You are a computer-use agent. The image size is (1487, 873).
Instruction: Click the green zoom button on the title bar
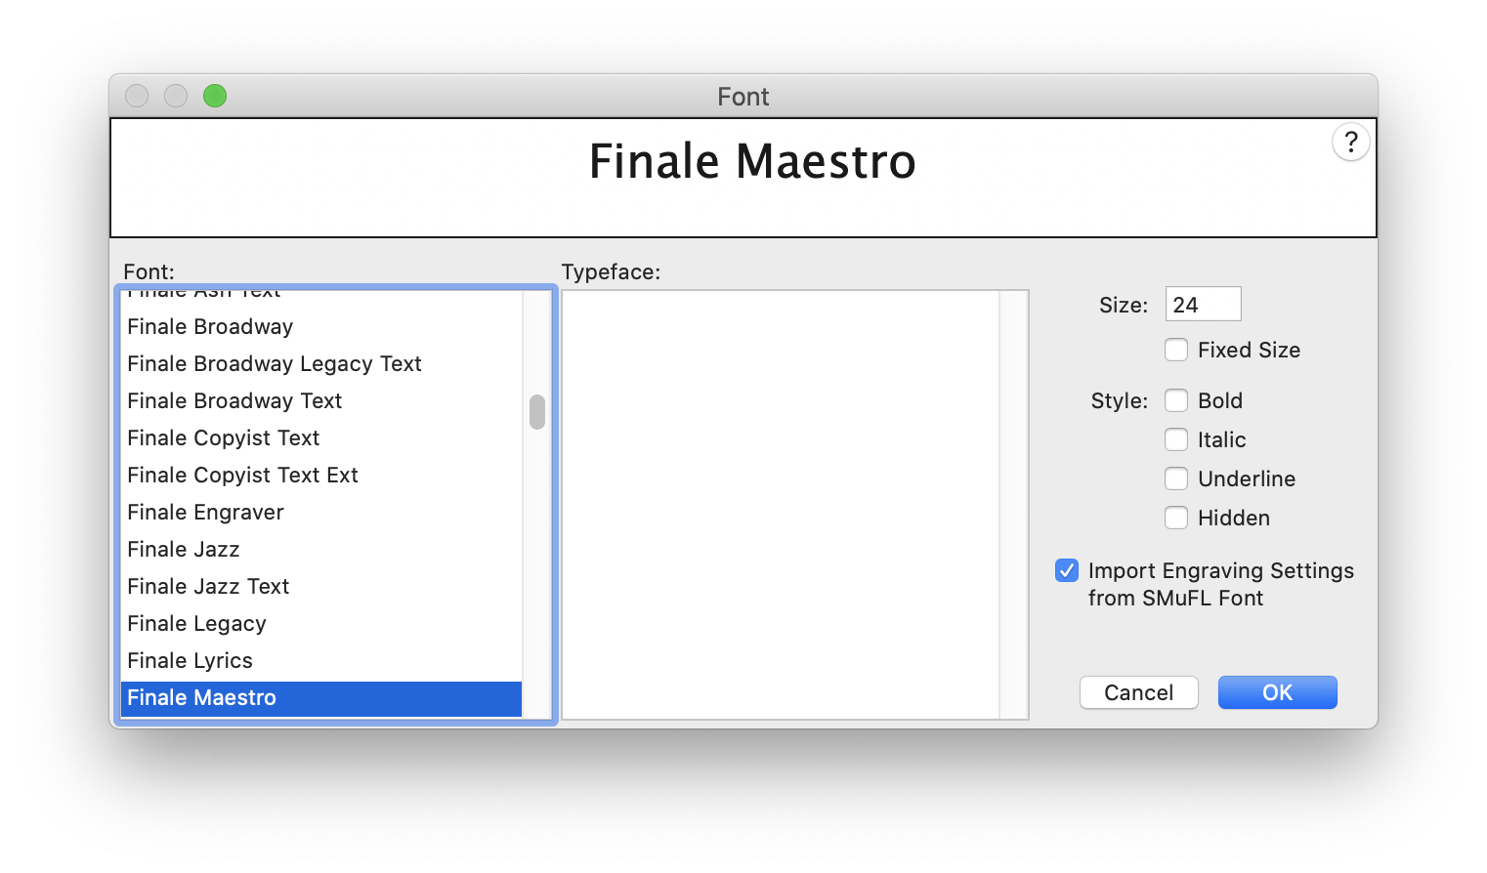point(215,96)
